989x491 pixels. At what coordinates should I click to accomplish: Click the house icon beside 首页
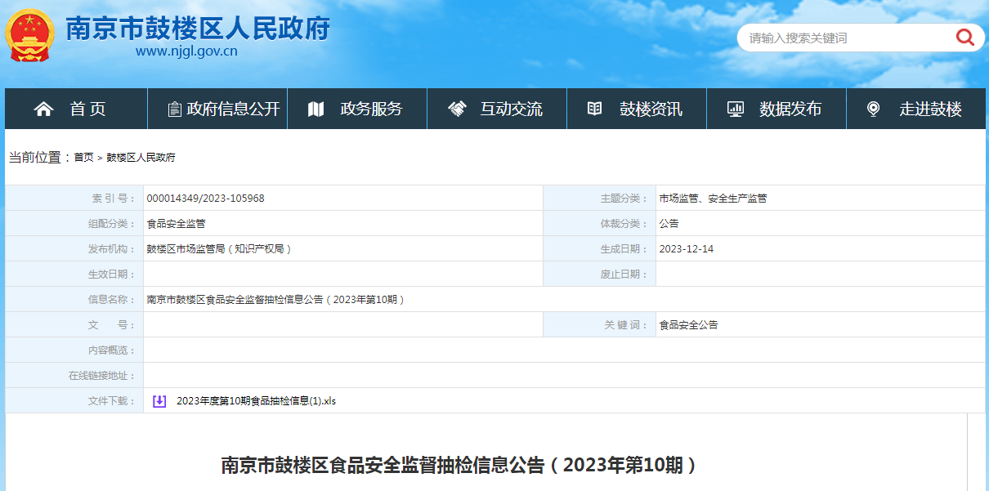43,109
